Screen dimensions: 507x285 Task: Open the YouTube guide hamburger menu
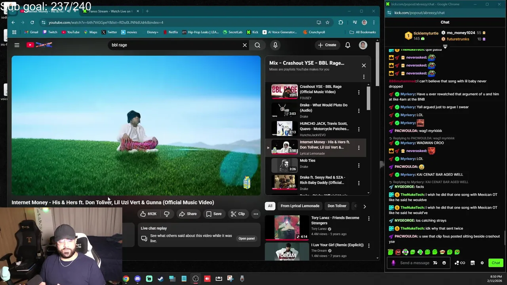pos(17,45)
